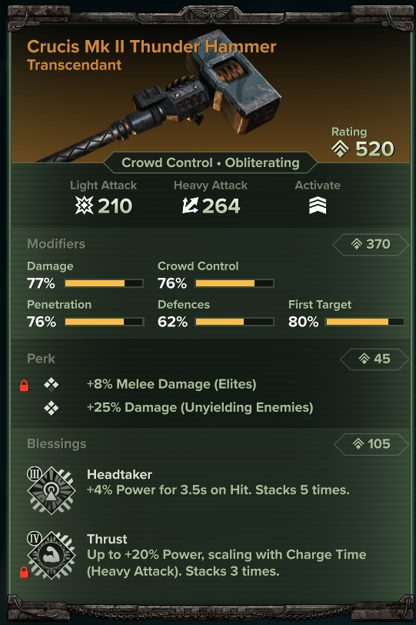The image size is (416, 625).
Task: Click the diamond icon beside Melee Damage perk
Action: pos(52,384)
